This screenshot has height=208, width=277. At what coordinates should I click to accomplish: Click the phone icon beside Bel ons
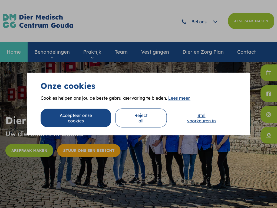(x=184, y=22)
